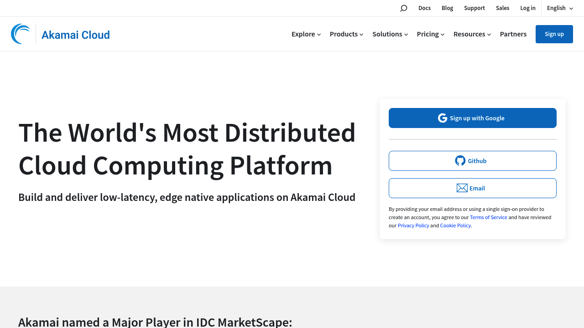
Task: View the Privacy Policy
Action: [413, 225]
